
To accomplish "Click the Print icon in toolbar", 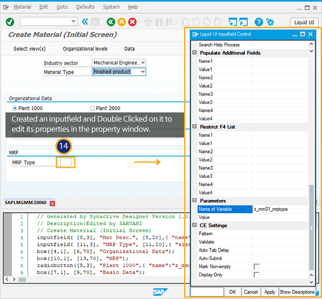I will 148,22.
